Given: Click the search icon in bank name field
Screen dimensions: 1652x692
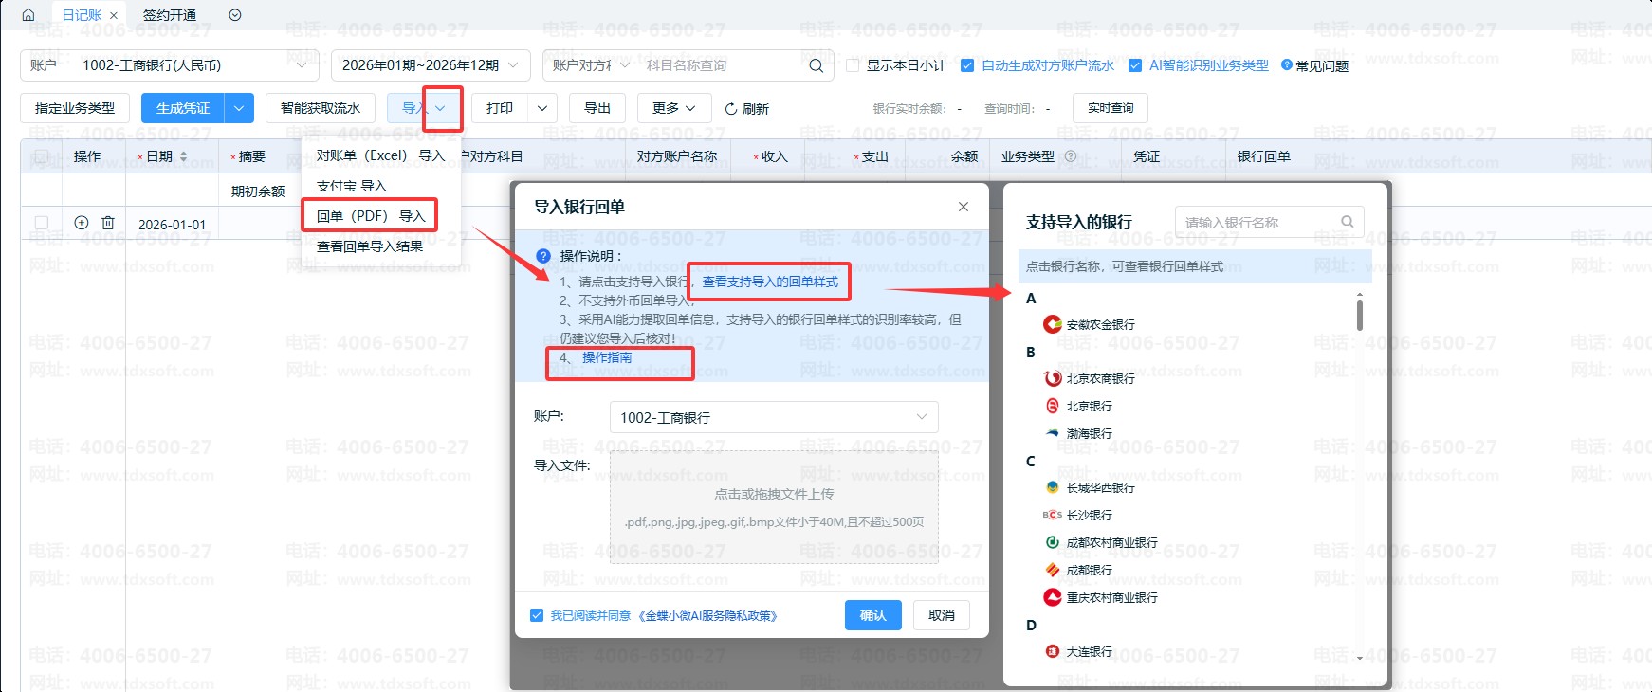Looking at the screenshot, I should (1347, 222).
